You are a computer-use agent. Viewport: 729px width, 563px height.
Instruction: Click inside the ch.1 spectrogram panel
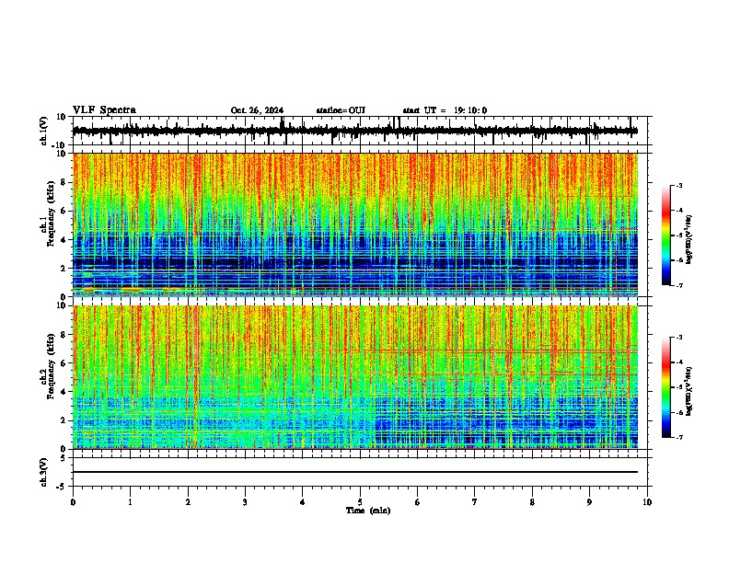coord(354,224)
